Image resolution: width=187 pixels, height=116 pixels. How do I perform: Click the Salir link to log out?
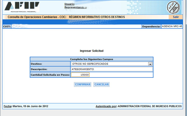(x=176, y=17)
